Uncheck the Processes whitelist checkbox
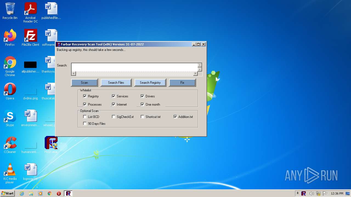 (x=85, y=104)
